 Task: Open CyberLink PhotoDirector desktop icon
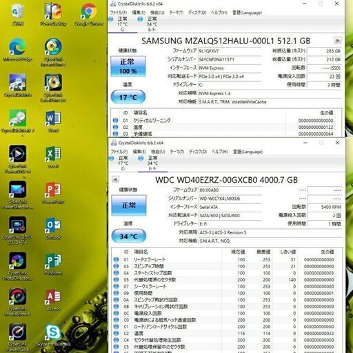tap(18, 266)
